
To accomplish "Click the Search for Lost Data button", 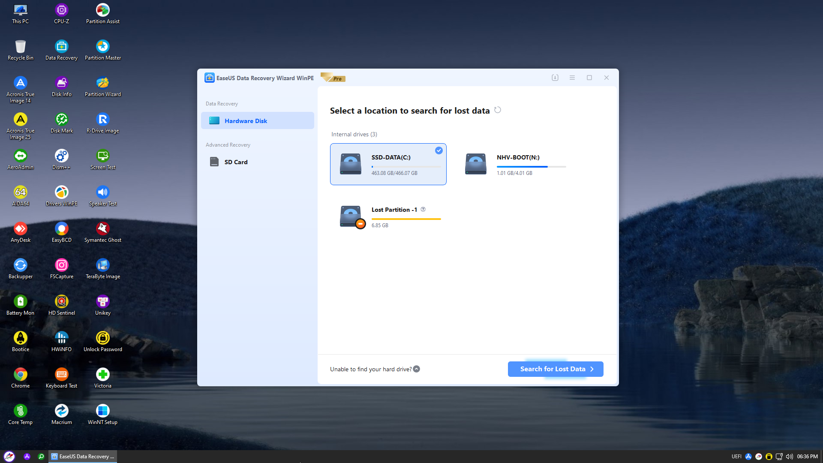I will tap(555, 369).
